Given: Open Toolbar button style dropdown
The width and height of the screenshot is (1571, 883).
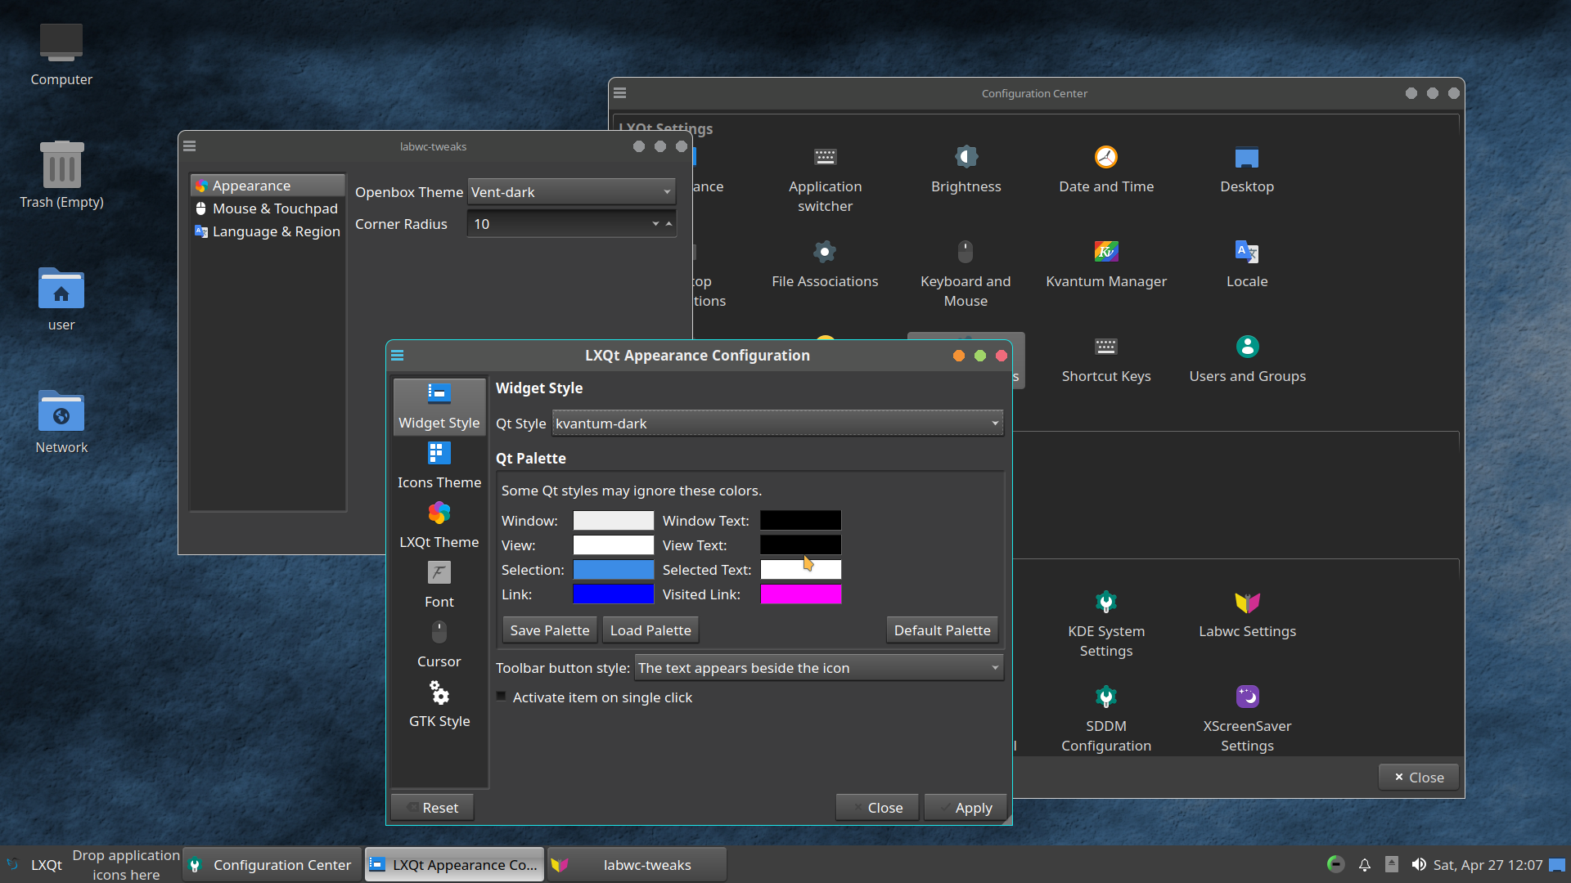Looking at the screenshot, I should [817, 668].
